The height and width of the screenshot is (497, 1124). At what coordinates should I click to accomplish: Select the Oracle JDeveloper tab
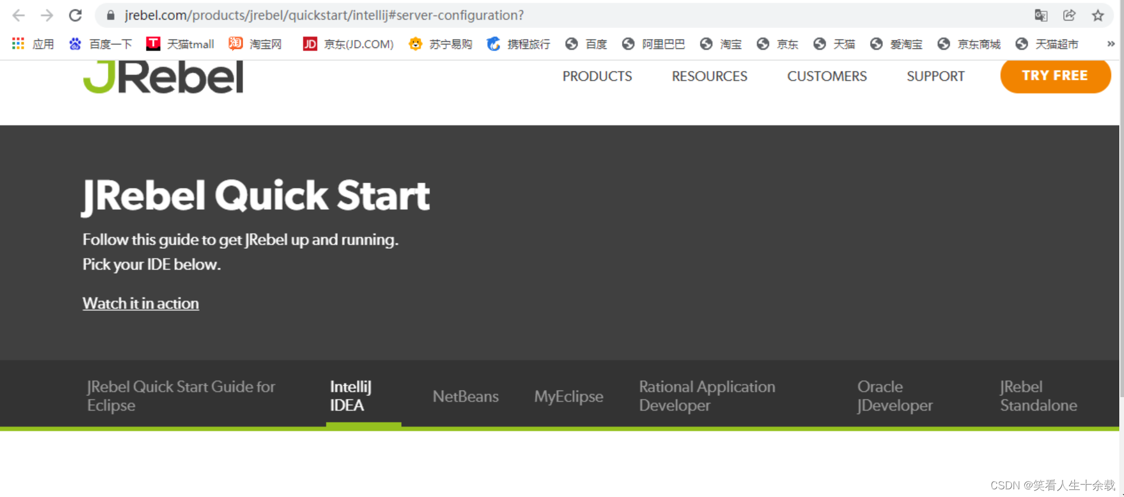point(895,396)
